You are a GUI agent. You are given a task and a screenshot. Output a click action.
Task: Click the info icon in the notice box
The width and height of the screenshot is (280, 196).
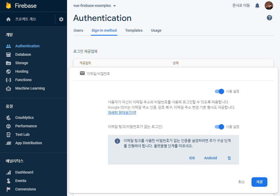117,141
